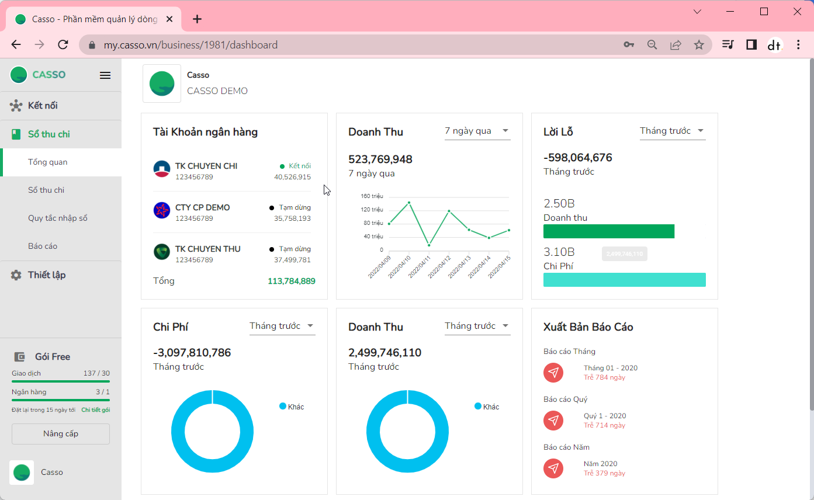This screenshot has height=500, width=814.
Task: Click the Gói Free wallet icon
Action: click(19, 357)
